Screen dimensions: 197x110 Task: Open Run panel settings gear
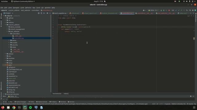(191, 96)
